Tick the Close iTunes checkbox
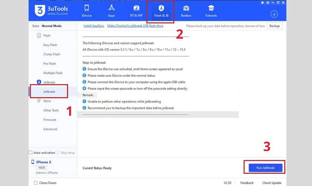 36,183
